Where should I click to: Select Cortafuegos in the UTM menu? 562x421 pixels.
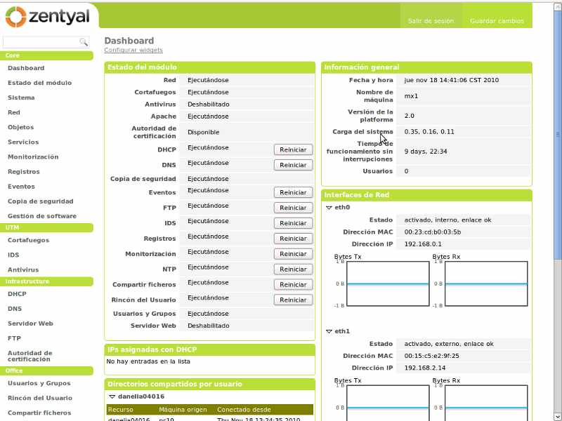point(28,240)
